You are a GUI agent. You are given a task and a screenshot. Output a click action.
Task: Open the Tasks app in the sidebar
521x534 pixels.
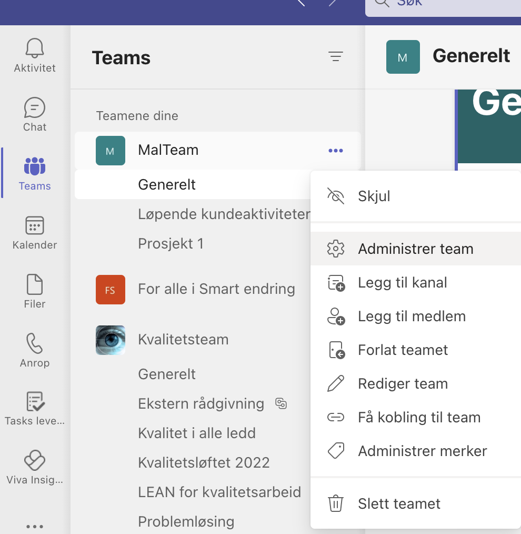pyautogui.click(x=34, y=409)
